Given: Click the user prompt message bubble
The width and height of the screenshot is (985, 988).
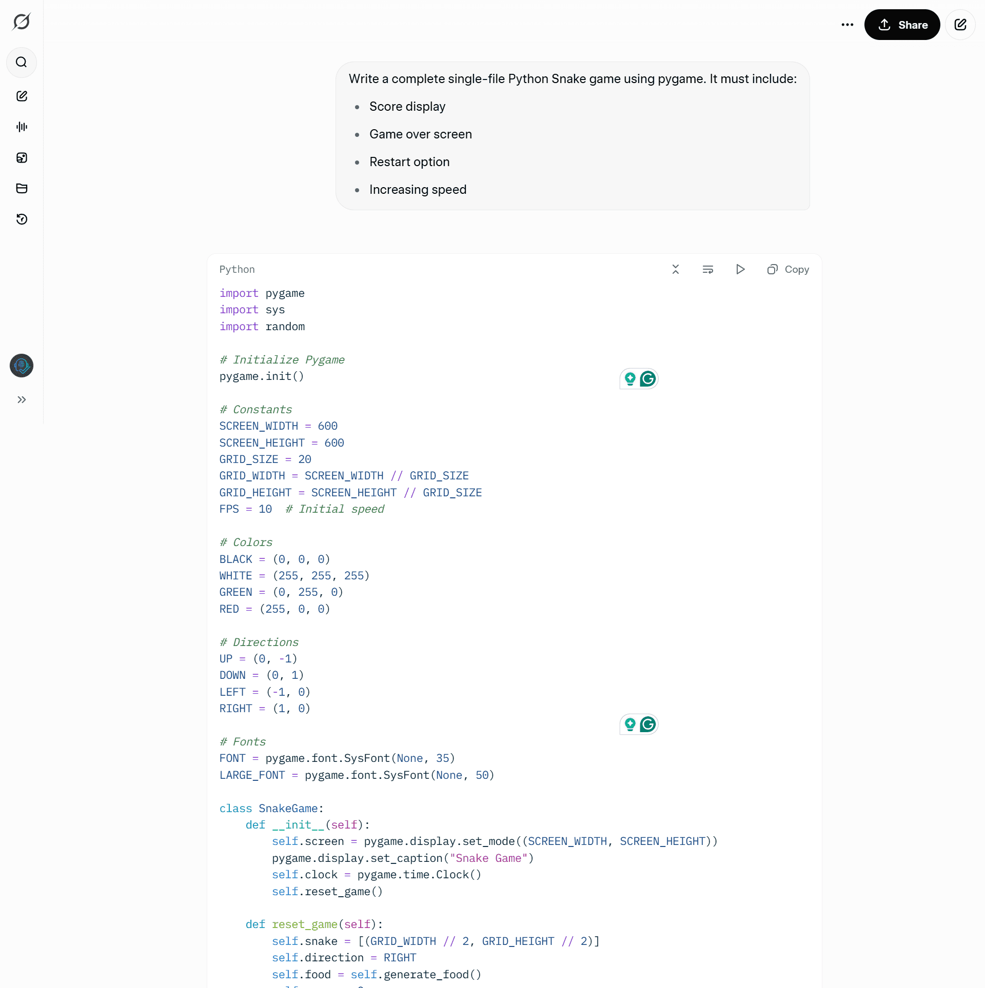Looking at the screenshot, I should point(573,136).
